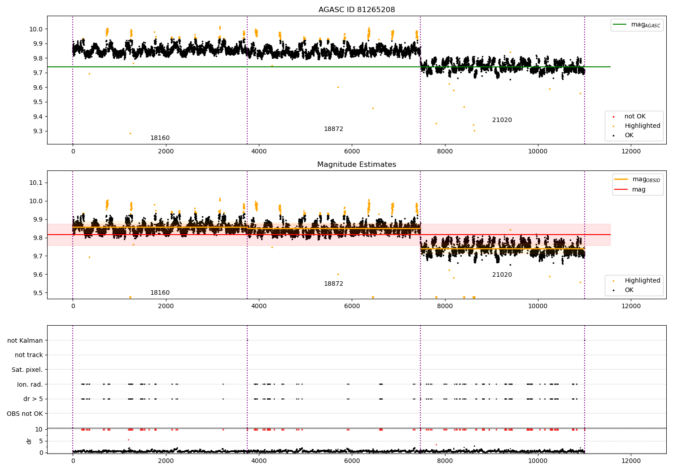The height and width of the screenshot is (471, 673).
Task: Click the "OBS not OK" row label
Action: [25, 414]
